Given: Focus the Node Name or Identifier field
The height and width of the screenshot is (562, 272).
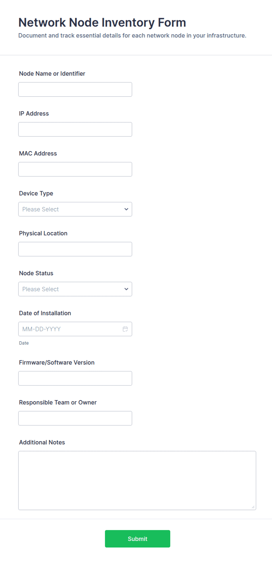Looking at the screenshot, I should pyautogui.click(x=75, y=90).
